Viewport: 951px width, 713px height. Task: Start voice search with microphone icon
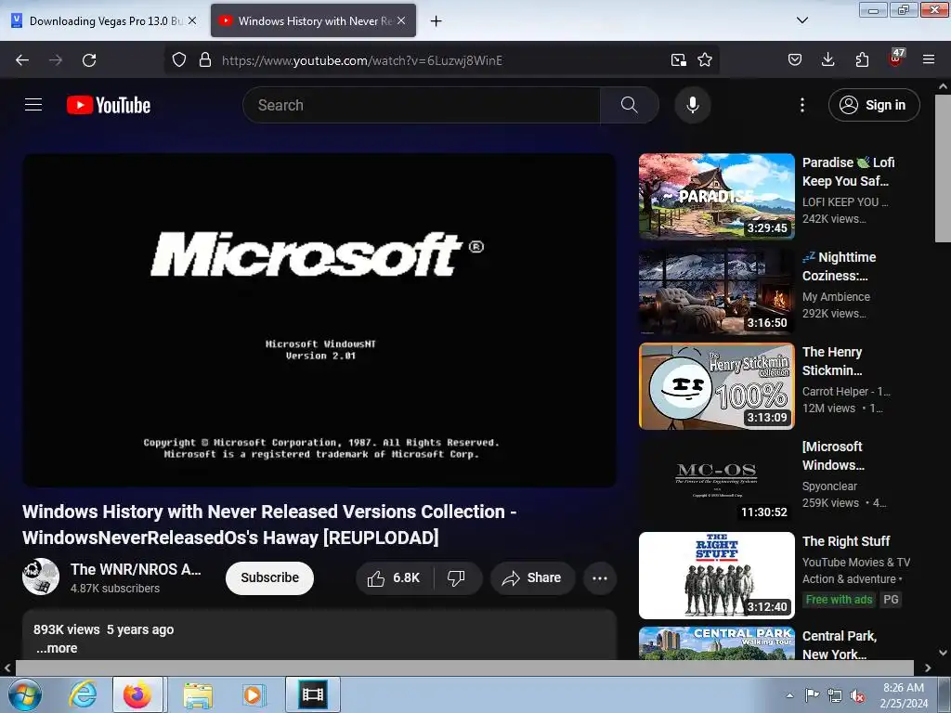(x=692, y=105)
